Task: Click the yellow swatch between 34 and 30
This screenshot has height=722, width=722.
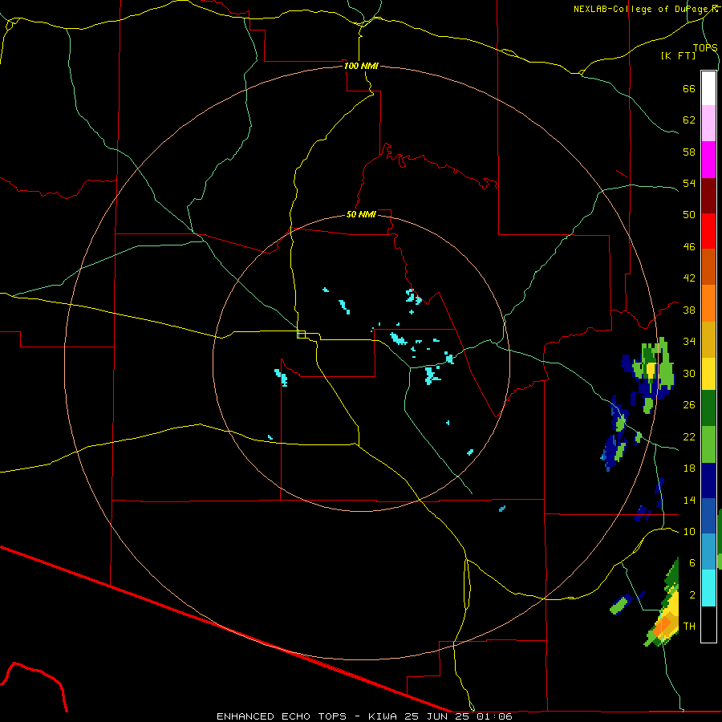Action: tap(708, 373)
